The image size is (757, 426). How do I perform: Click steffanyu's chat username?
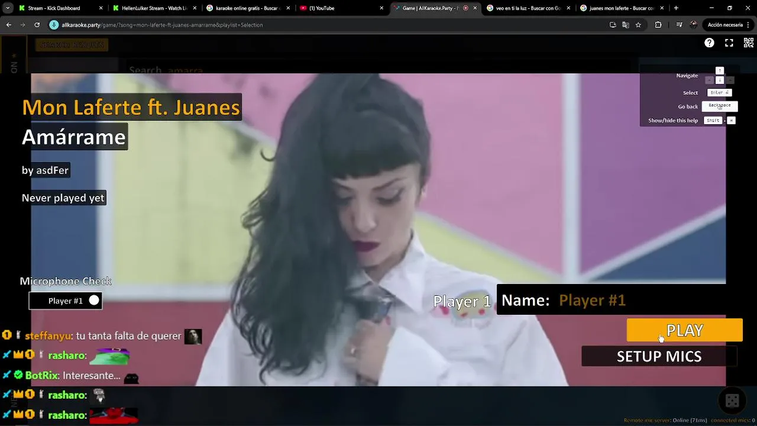coord(48,336)
